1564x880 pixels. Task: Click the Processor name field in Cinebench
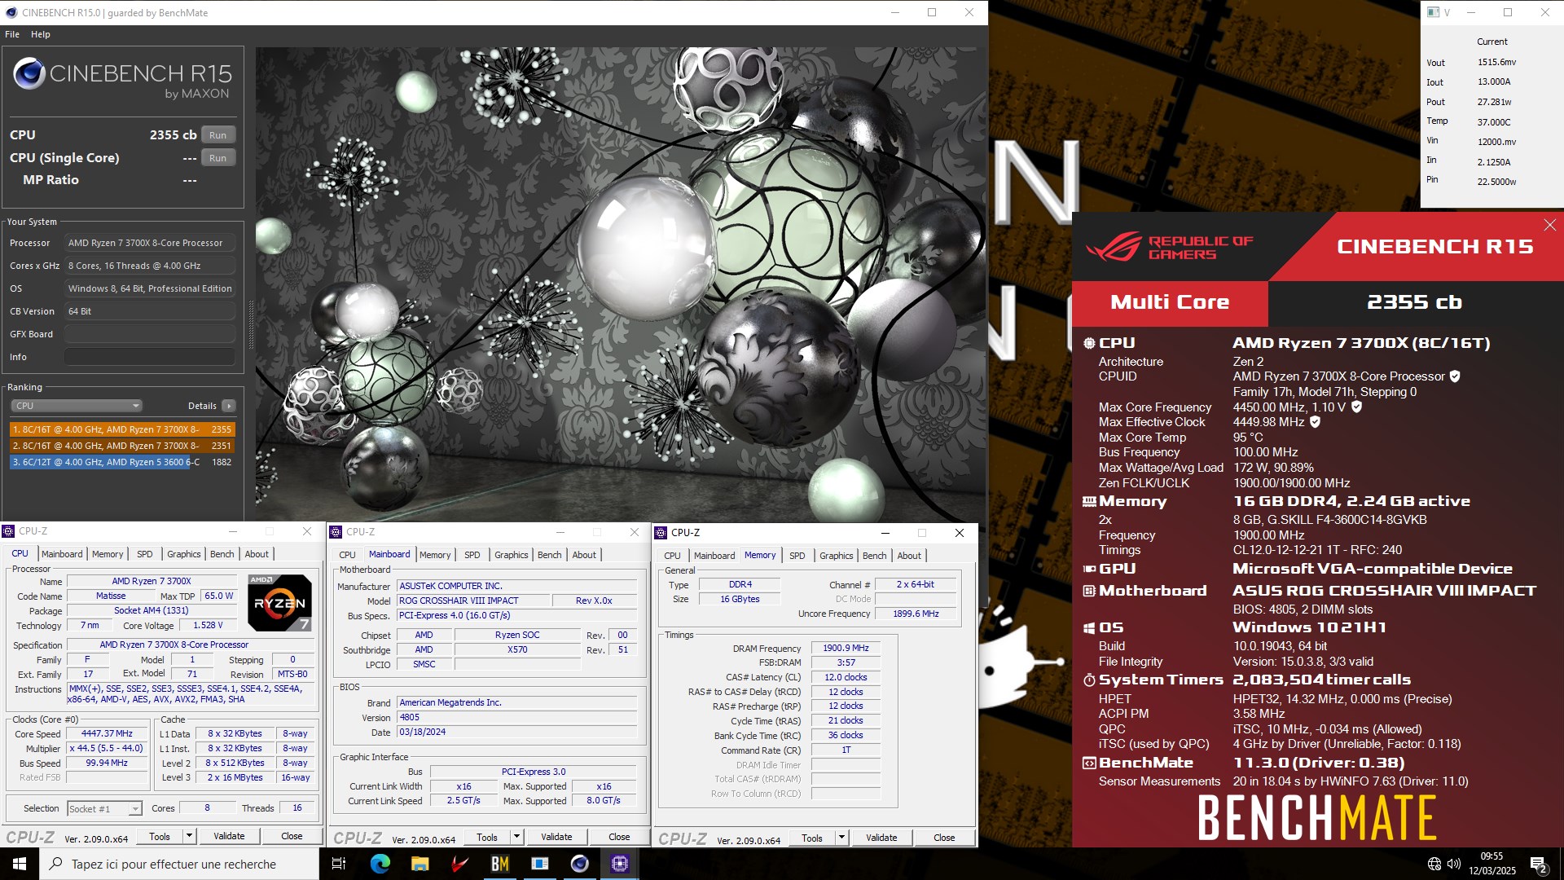point(150,243)
